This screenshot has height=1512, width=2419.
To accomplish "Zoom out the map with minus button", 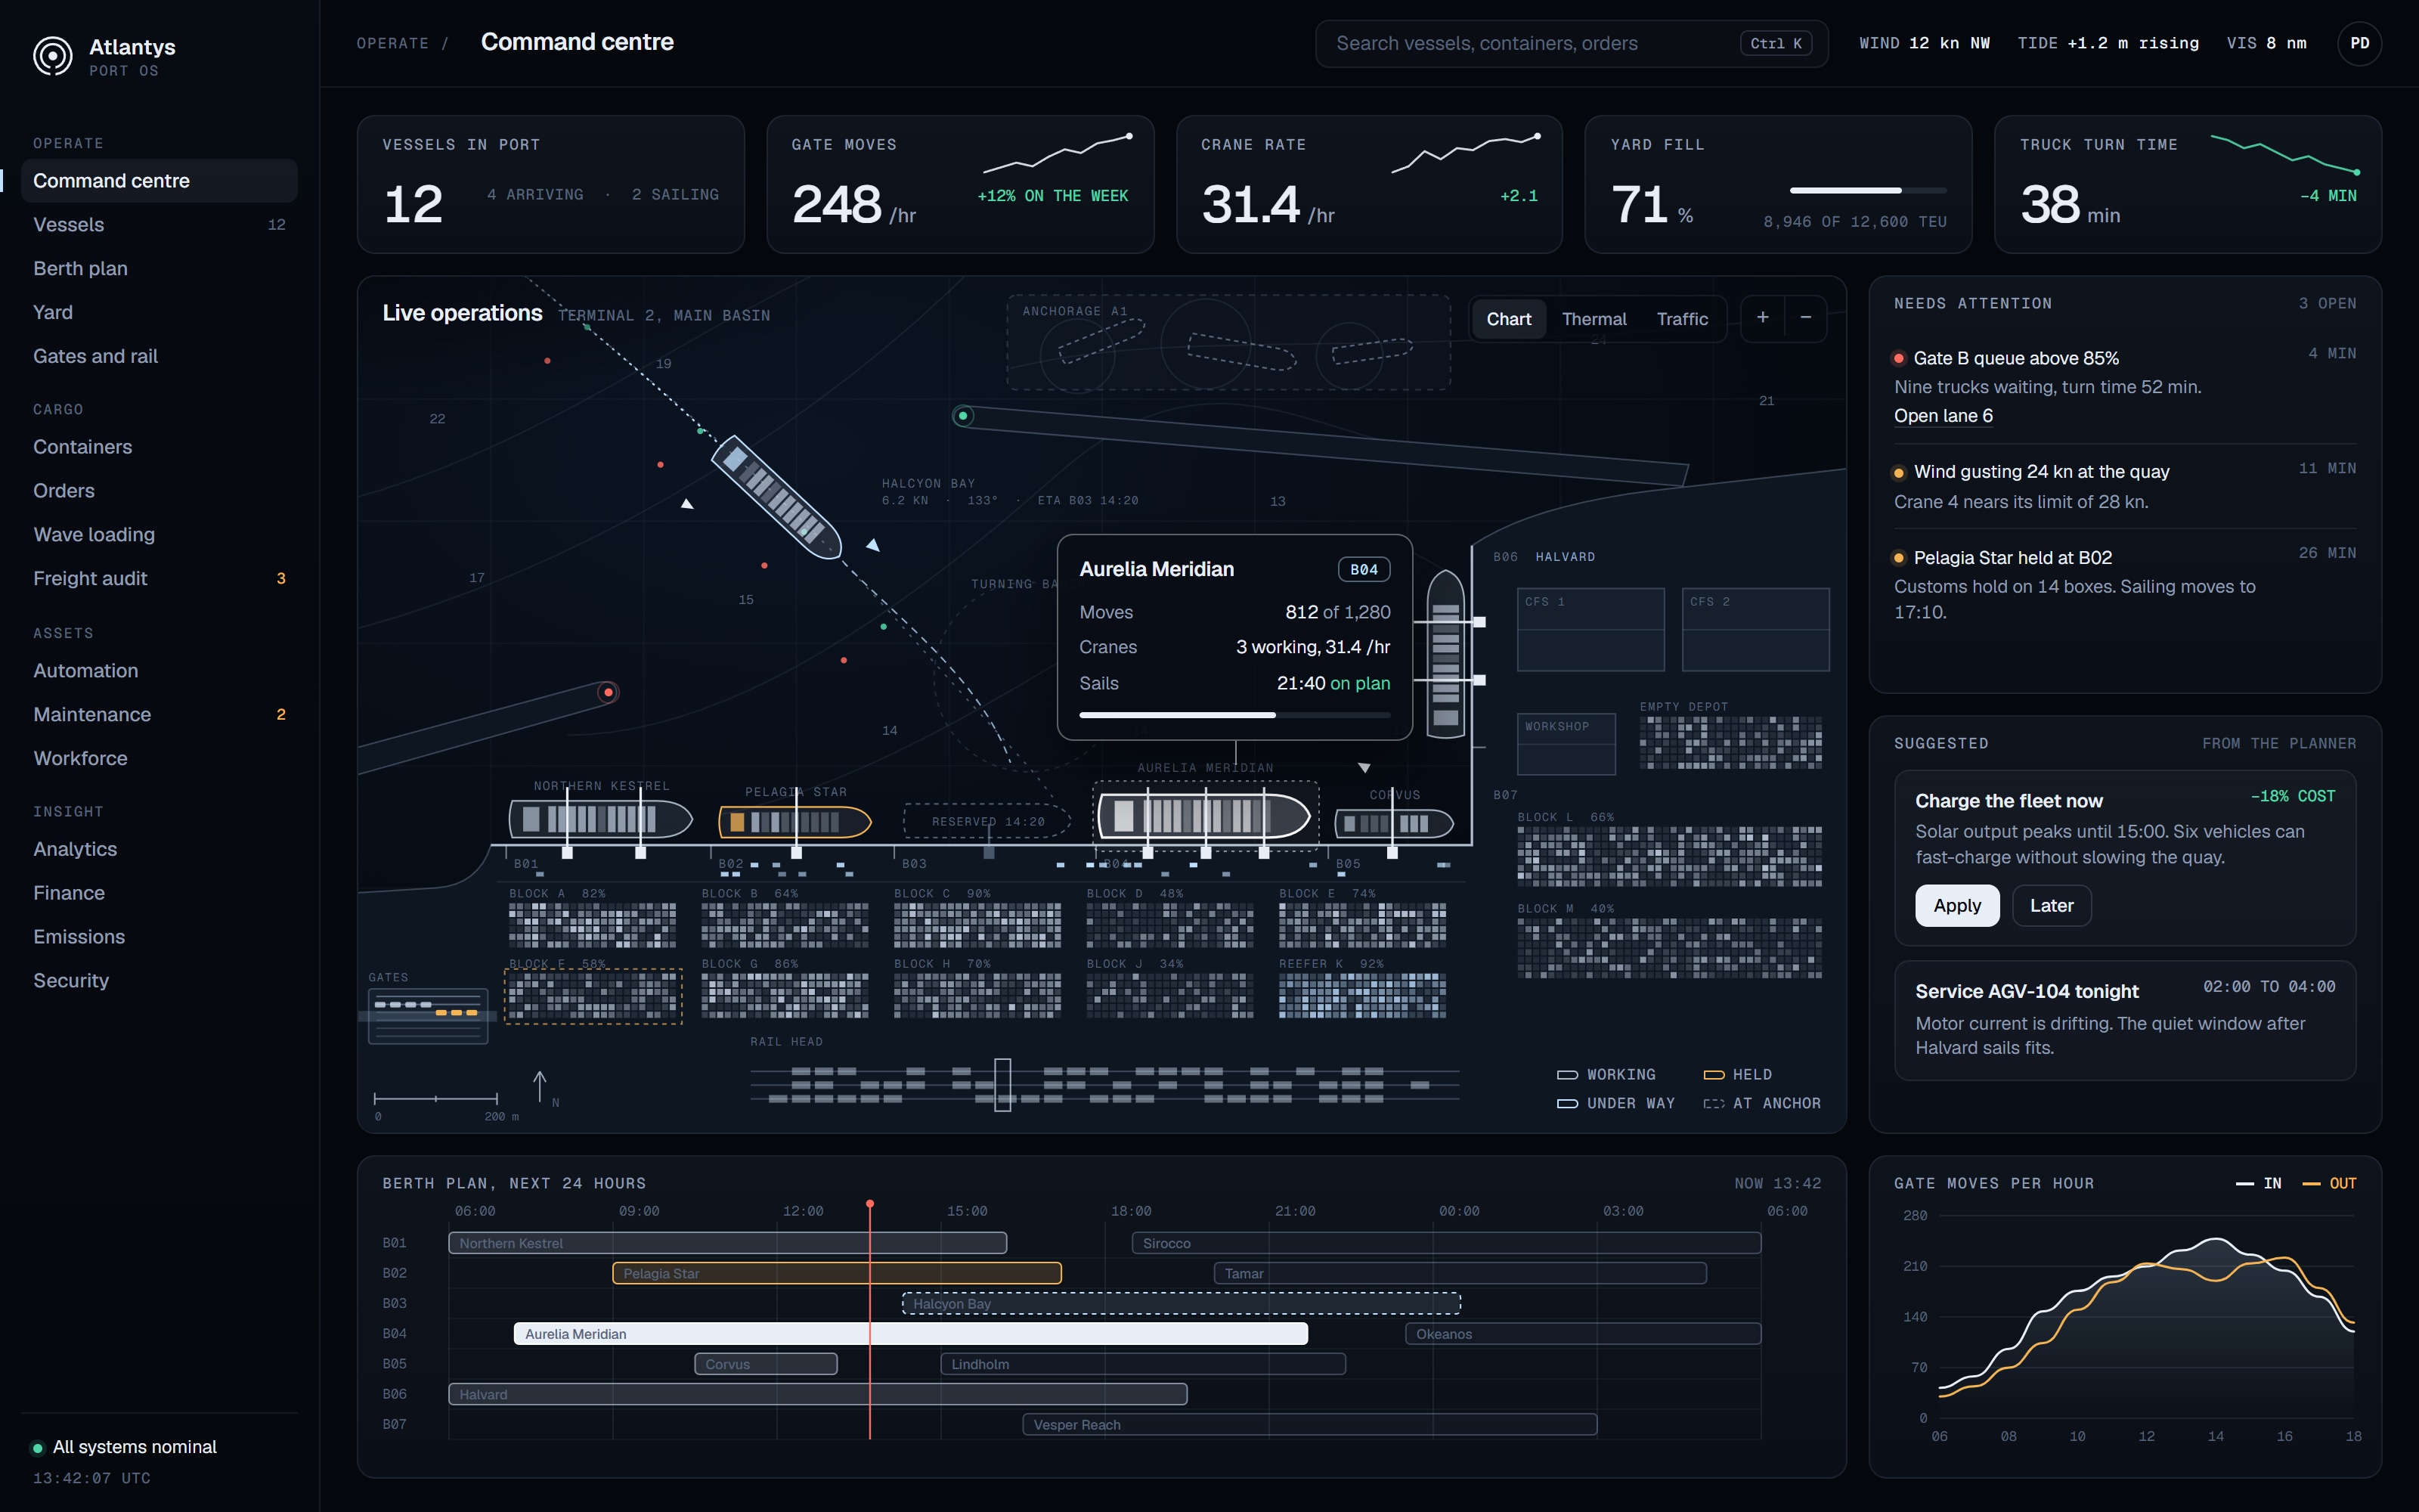I will [x=1805, y=318].
